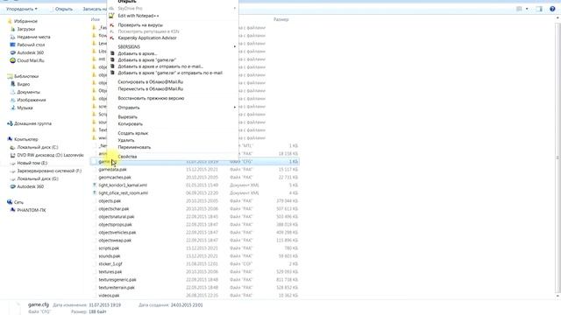Viewport: 561px width, 315px height.
Task: Click the change view icon
Action: pos(519,9)
